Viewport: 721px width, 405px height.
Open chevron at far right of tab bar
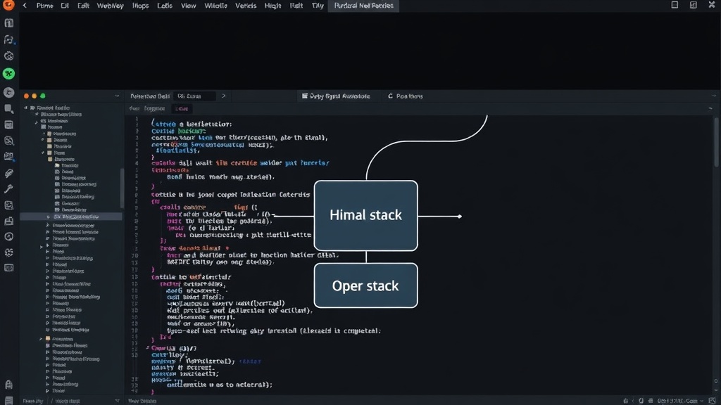714,96
